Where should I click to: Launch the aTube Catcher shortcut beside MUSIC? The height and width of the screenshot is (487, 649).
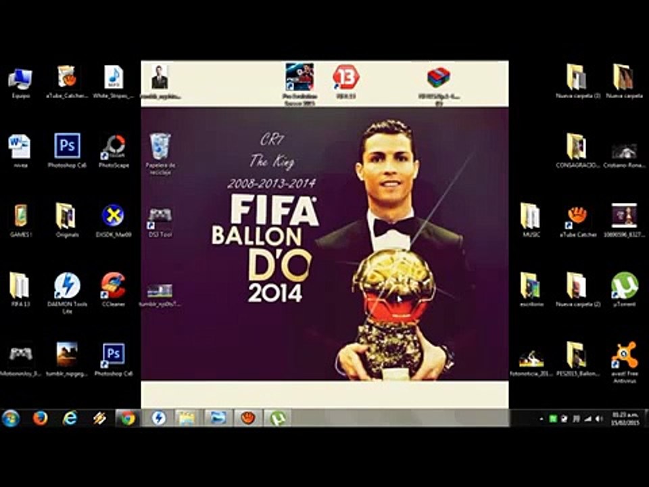(x=577, y=217)
